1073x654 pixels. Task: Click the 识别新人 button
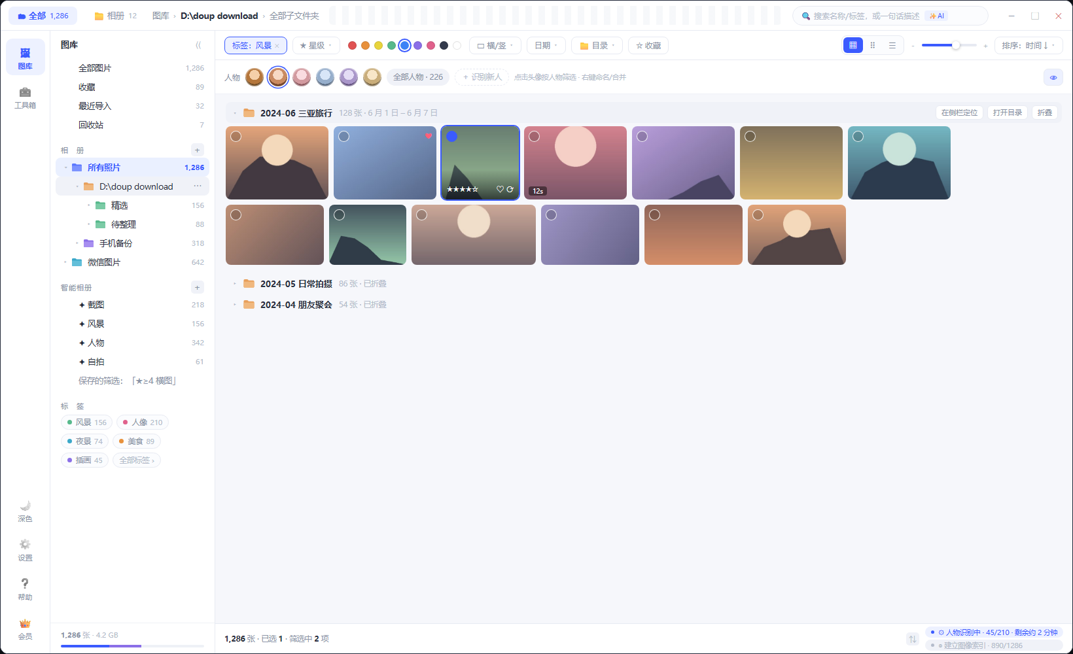[x=482, y=77]
